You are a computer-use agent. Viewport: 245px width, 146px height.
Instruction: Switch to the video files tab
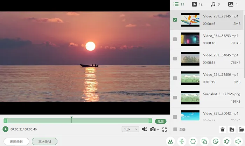coord(197,4)
